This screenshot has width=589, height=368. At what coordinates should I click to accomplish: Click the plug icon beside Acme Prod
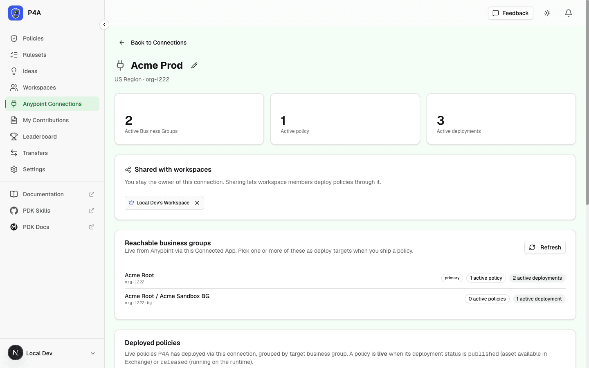pyautogui.click(x=120, y=65)
